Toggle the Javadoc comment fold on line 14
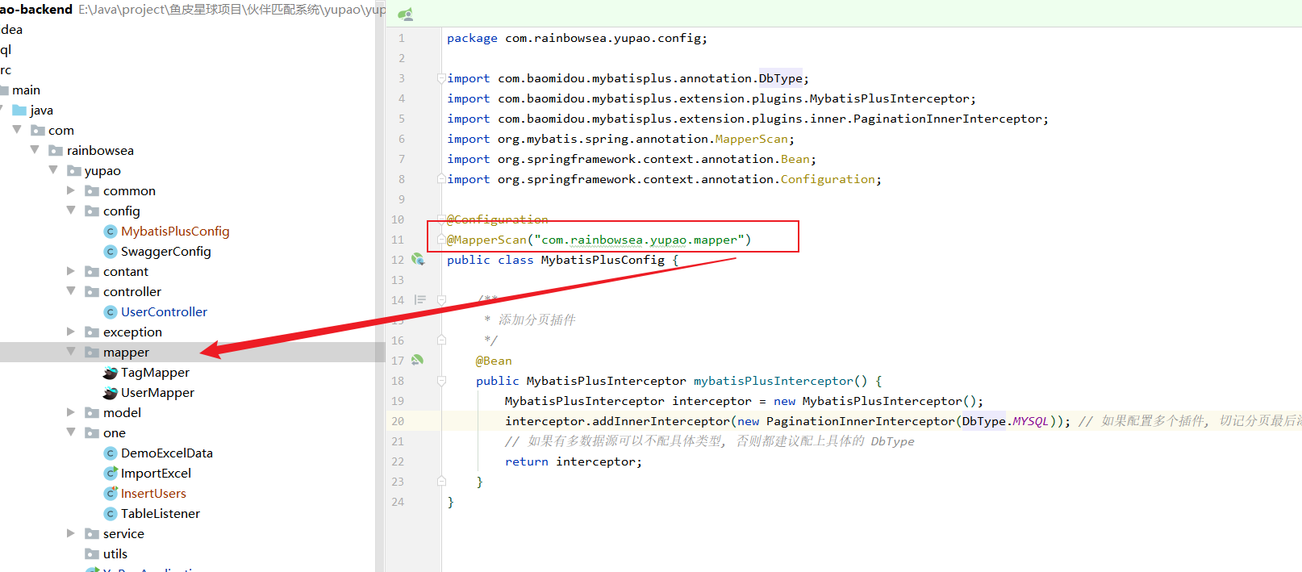Screen dimensions: 1302x572 pos(441,300)
